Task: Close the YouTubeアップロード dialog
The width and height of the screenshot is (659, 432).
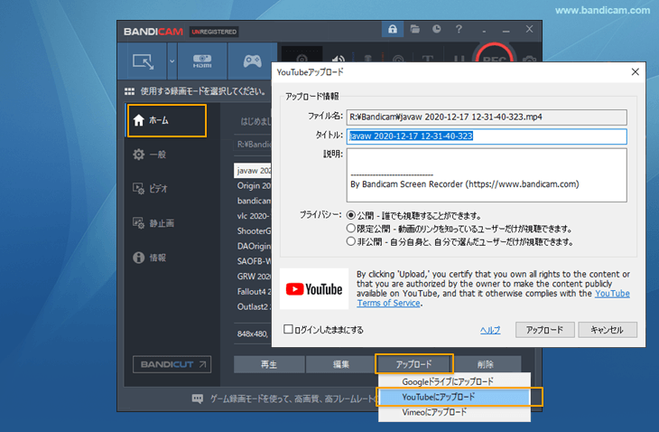Action: (x=635, y=72)
